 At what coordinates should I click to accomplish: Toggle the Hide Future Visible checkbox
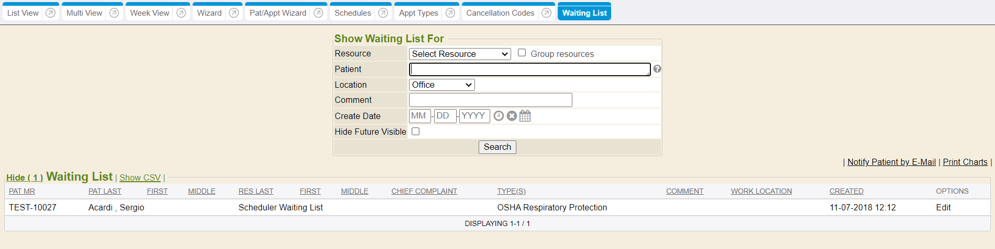pos(416,132)
